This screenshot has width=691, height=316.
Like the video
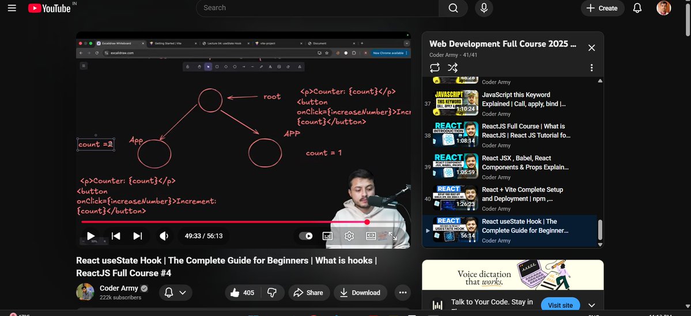(243, 292)
